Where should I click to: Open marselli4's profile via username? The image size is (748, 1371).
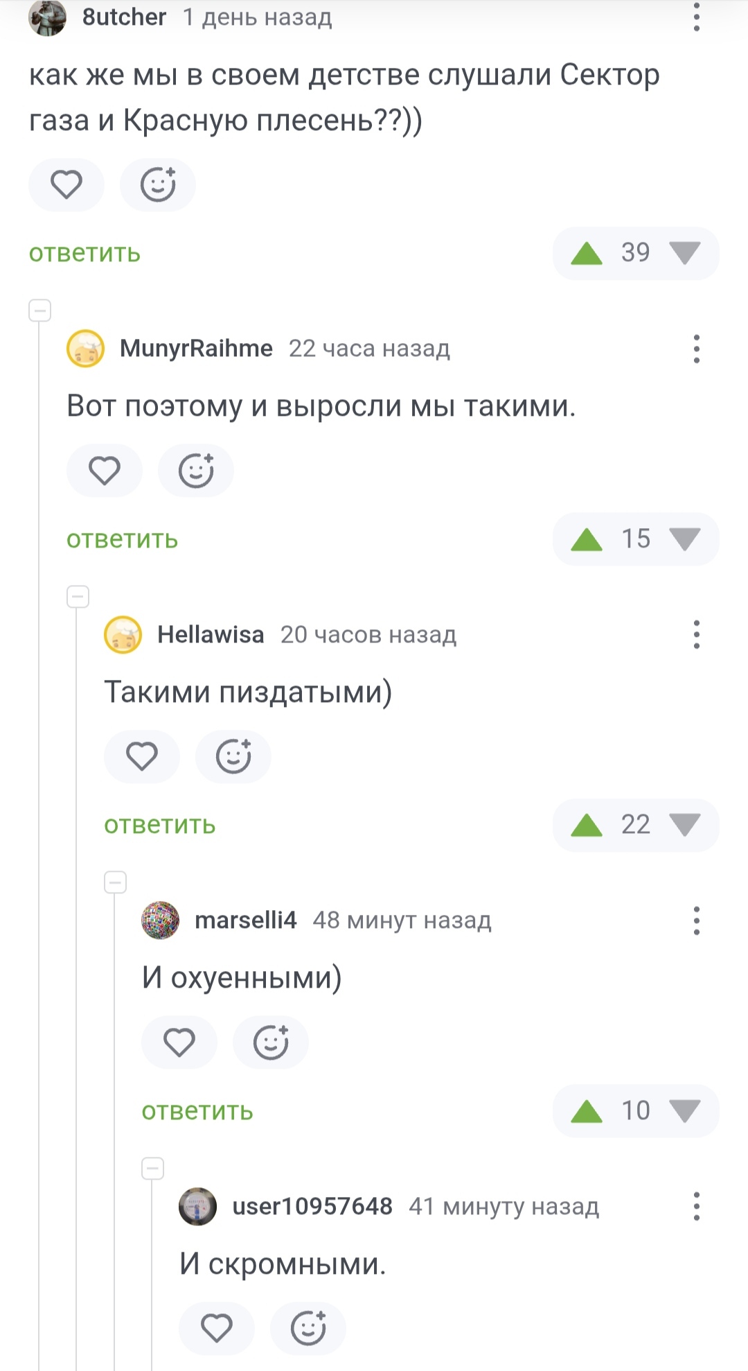tap(245, 920)
